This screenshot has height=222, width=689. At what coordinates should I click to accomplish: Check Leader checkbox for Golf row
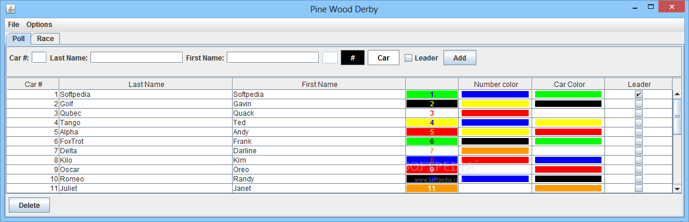(638, 104)
